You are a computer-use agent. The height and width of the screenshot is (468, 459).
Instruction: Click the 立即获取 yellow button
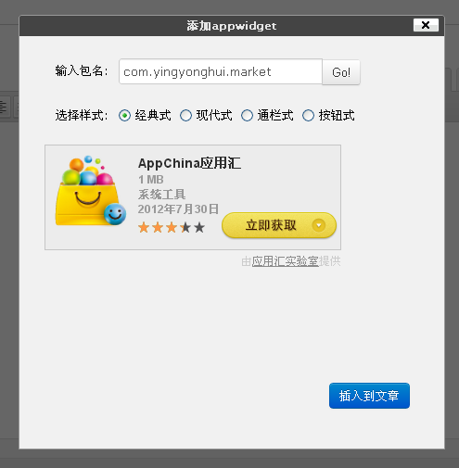279,225
